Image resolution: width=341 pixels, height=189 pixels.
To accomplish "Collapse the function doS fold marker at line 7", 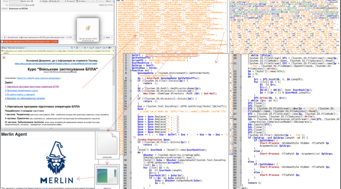I will coord(131,71).
